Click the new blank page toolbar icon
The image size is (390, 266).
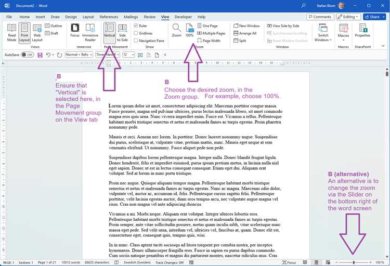coord(157,55)
